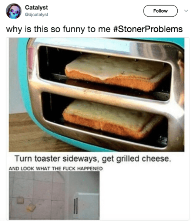
Task: Select the tweet text 'why is this so funny'
Action: [46, 29]
